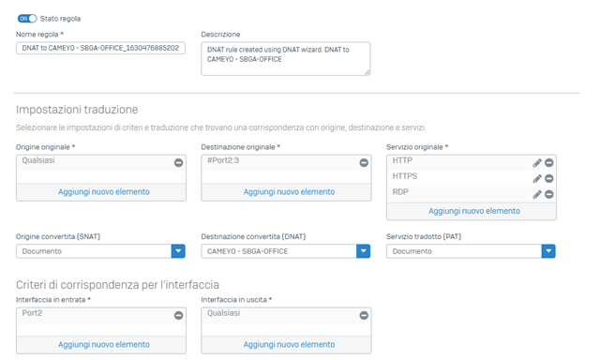Remove the RDP service entry
The image size is (600, 360).
click(x=548, y=194)
